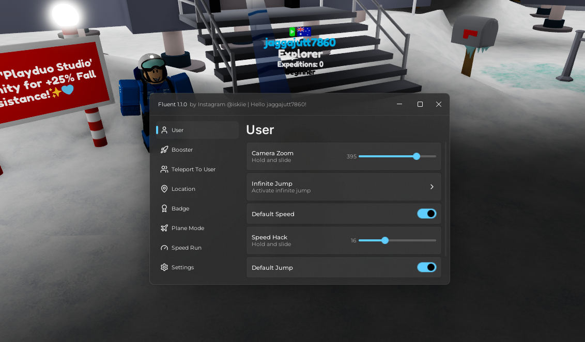This screenshot has height=342, width=585.
Task: Click the Speed Hack label
Action: click(269, 237)
